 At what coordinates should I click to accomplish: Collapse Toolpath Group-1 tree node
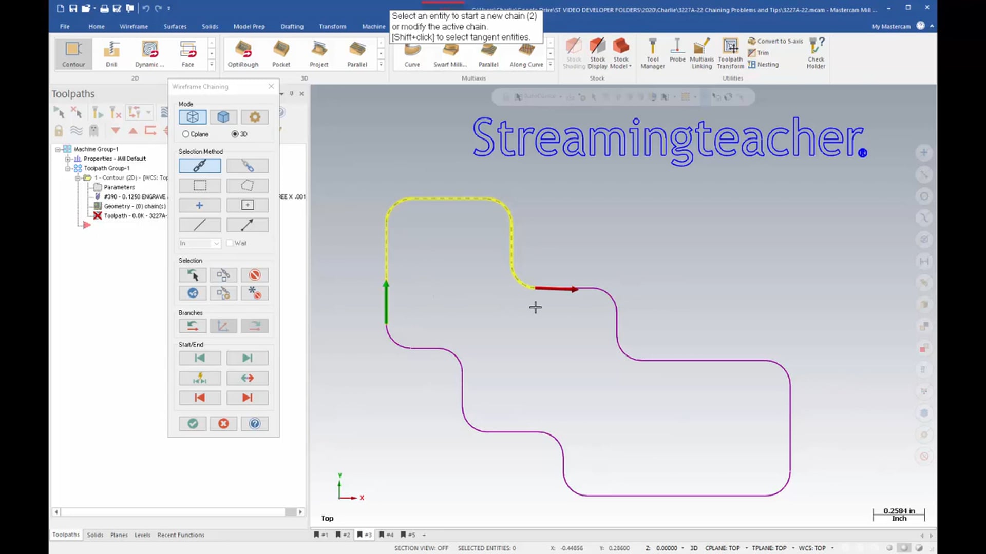(67, 168)
